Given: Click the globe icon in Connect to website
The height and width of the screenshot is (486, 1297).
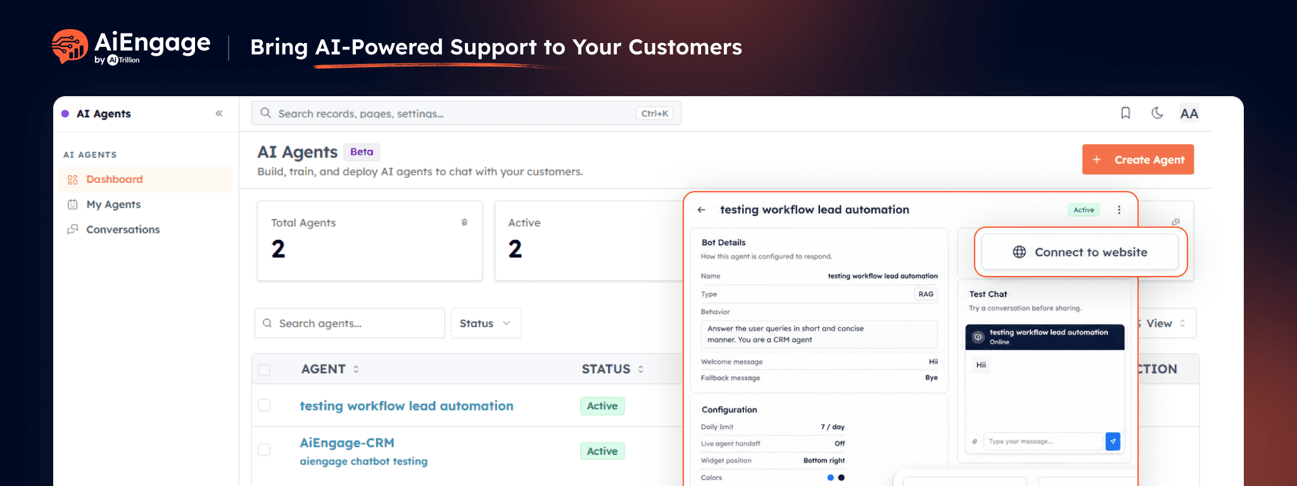Looking at the screenshot, I should click(1019, 252).
